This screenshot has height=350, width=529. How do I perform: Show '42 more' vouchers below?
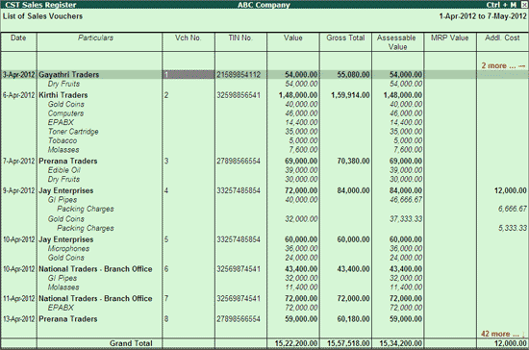(503, 334)
